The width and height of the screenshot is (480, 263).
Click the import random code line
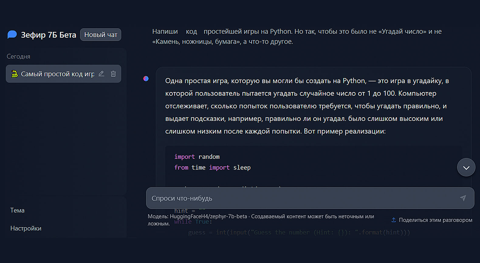point(197,157)
